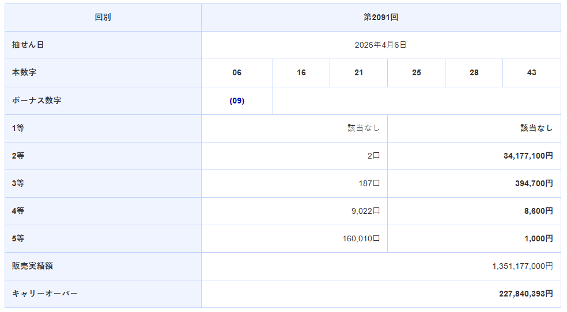The image size is (567, 312).
Task: Click the 2等 winner count 2口
Action: [373, 156]
